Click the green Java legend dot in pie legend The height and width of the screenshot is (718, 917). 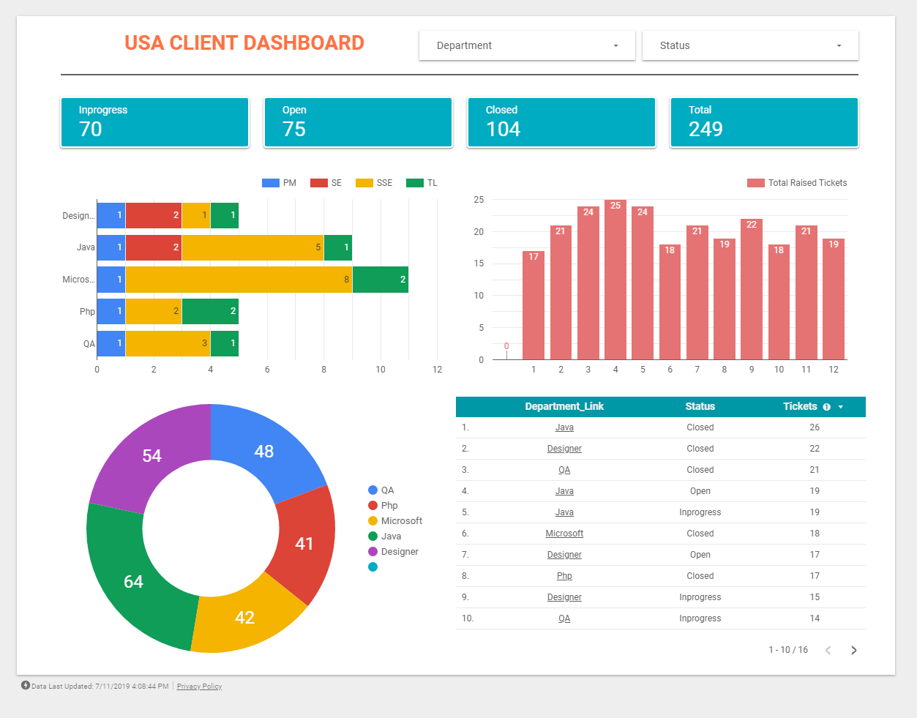pos(373,536)
